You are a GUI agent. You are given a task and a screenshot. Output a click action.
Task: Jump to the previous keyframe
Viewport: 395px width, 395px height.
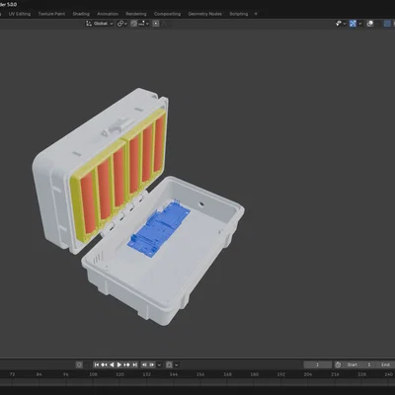tap(104, 364)
